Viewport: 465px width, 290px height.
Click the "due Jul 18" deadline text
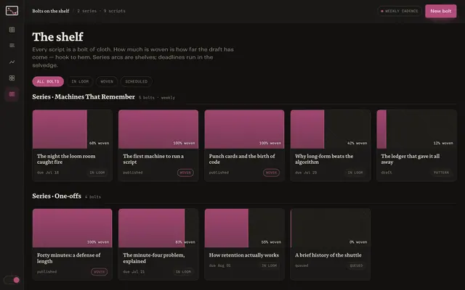[x=48, y=173]
